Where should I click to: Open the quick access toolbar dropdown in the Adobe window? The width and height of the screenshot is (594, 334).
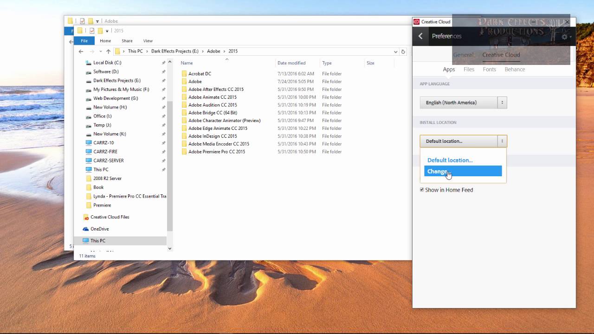(x=97, y=21)
